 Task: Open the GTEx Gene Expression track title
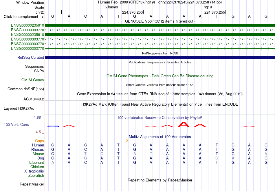tap(160, 94)
